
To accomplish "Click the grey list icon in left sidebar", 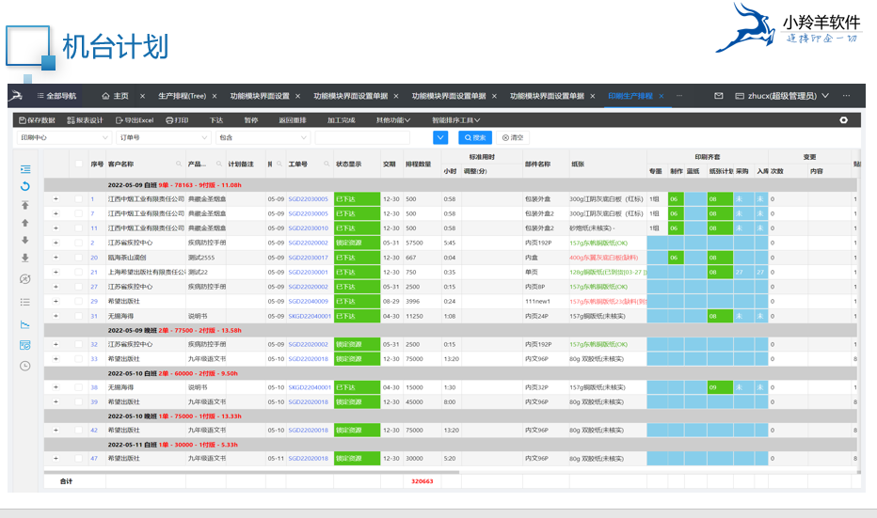I will click(25, 302).
